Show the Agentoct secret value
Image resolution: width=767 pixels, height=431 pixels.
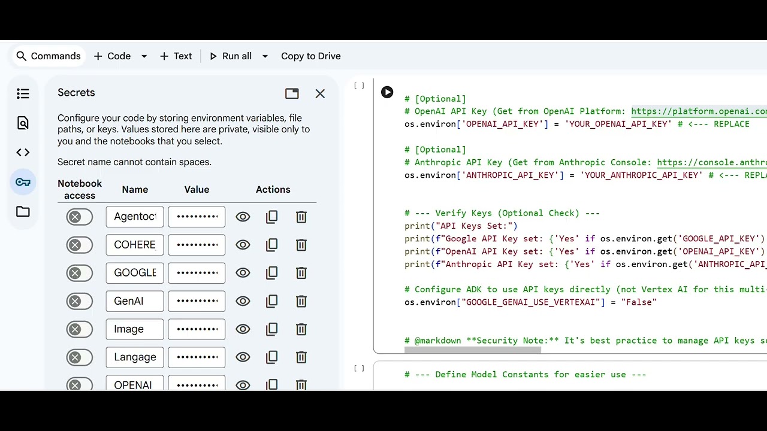pos(243,217)
